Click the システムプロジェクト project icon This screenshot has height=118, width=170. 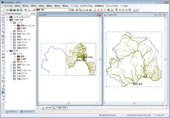pos(11,17)
